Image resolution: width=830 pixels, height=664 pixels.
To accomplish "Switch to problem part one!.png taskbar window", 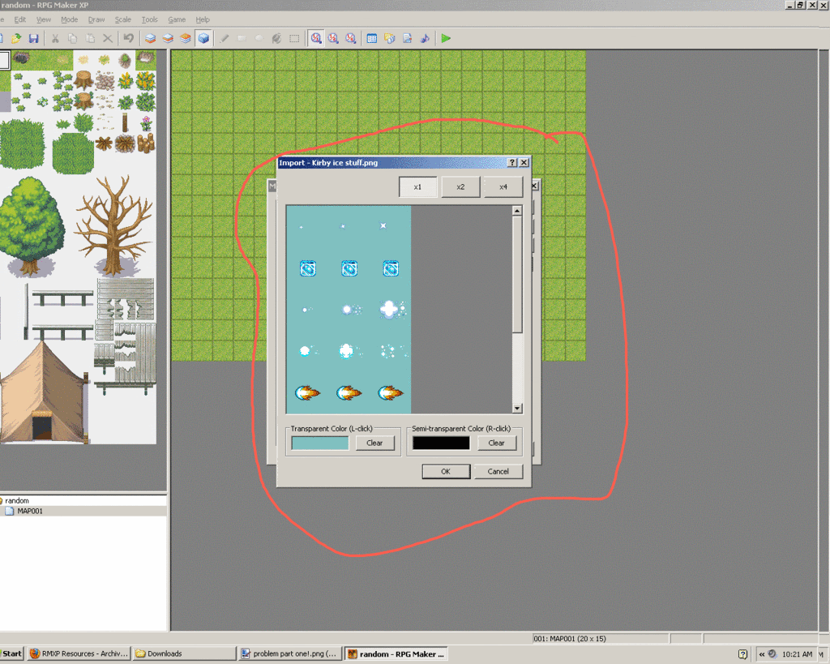I will [289, 653].
